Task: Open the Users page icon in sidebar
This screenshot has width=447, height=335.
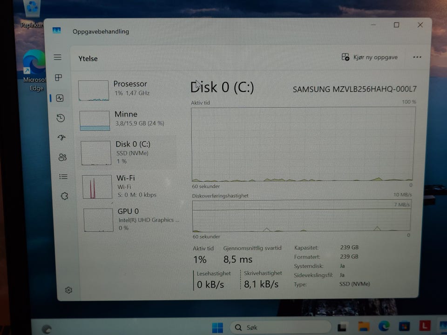Action: coord(62,157)
